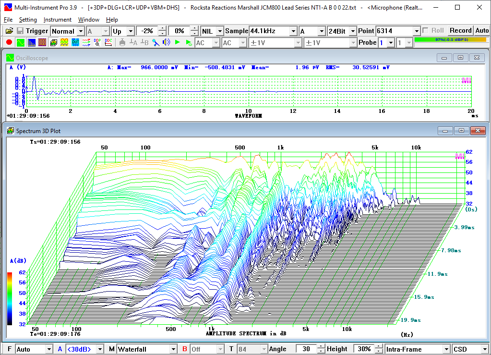
Task: Click the save disk icon
Action: point(20,31)
